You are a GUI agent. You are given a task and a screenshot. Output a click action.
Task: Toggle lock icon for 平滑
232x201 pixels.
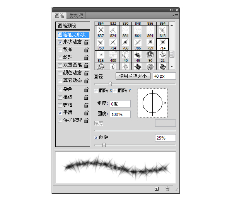tap(86, 113)
